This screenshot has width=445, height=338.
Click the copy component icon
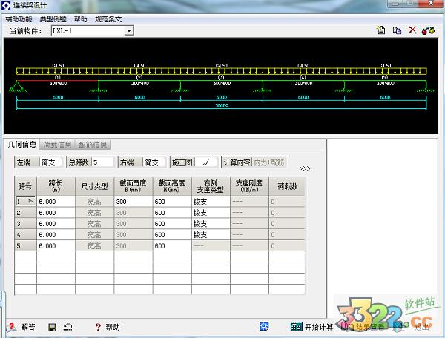[397, 30]
